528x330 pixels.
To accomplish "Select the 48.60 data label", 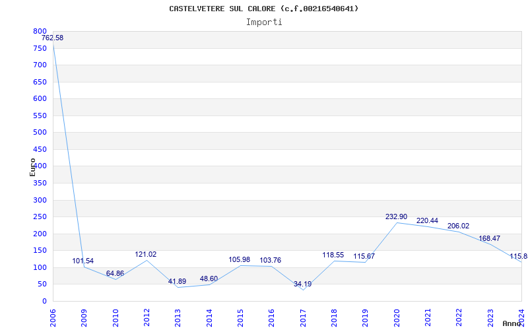I will pos(209,279).
